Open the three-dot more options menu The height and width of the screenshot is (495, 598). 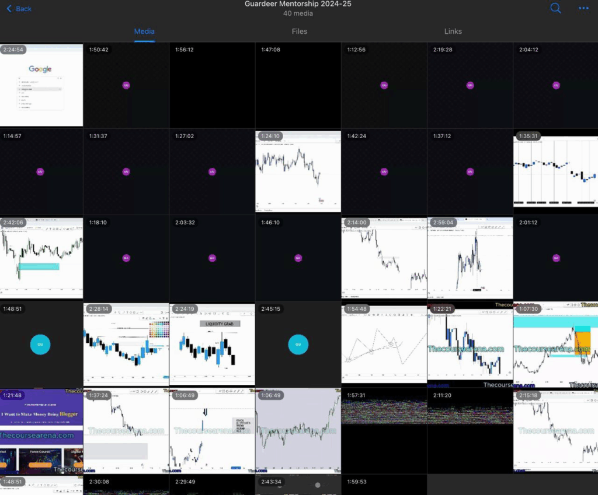(583, 8)
